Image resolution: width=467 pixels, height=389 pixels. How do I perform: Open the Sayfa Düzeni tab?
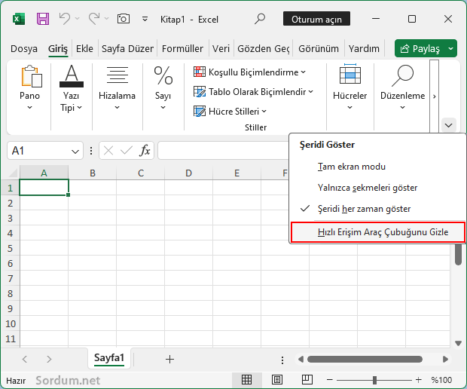127,48
